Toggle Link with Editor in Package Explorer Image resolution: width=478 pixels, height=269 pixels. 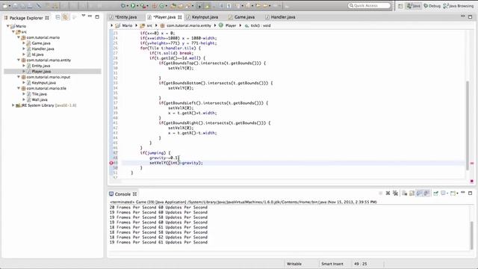pos(65,17)
